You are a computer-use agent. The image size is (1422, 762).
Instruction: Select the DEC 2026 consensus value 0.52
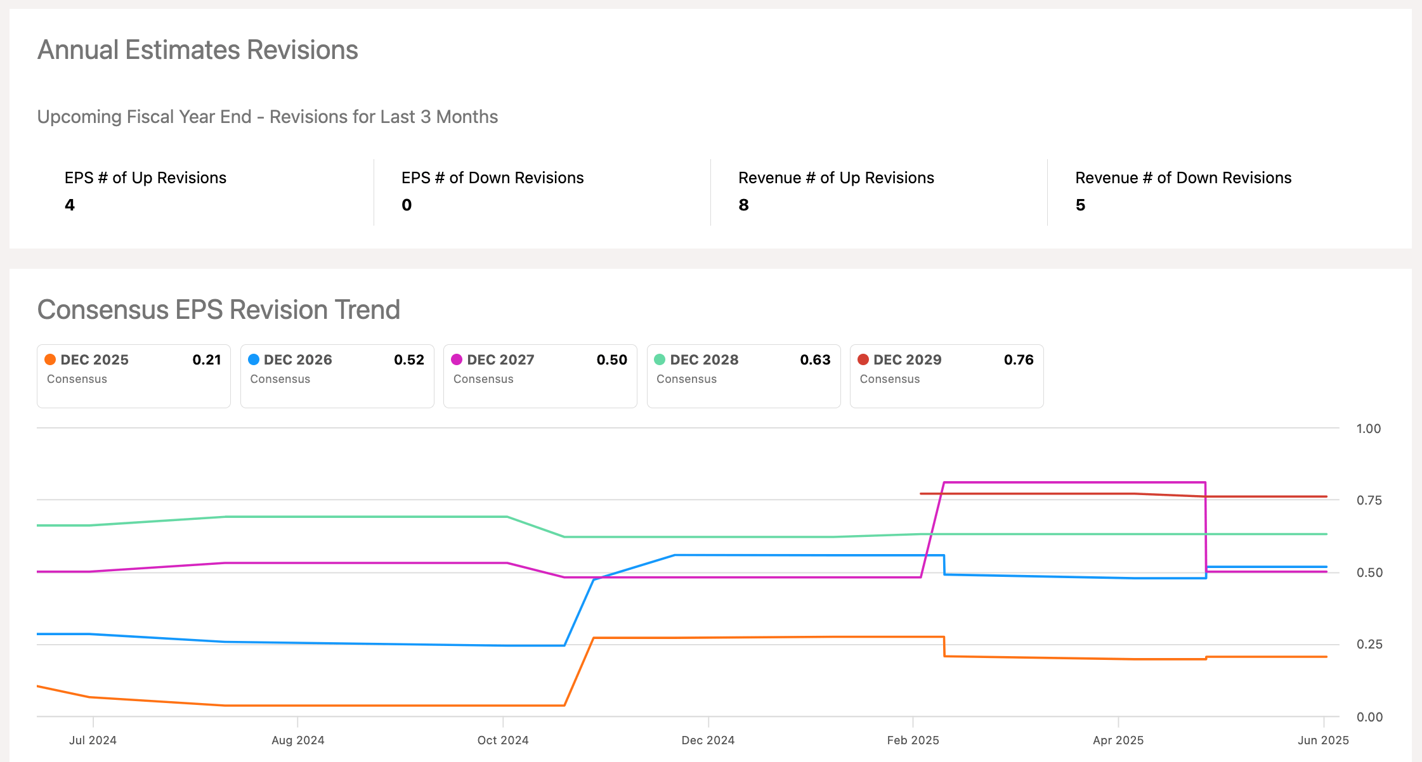click(410, 359)
